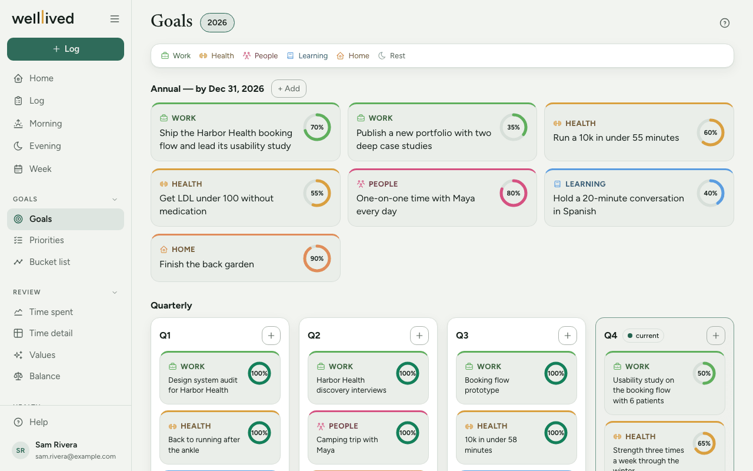This screenshot has width=753, height=471.
Task: Add a goal with the Q4 plus icon
Action: (716, 336)
